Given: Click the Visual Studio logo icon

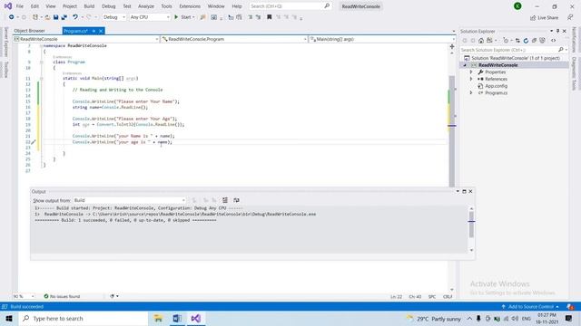Looking at the screenshot, I should pos(8,6).
